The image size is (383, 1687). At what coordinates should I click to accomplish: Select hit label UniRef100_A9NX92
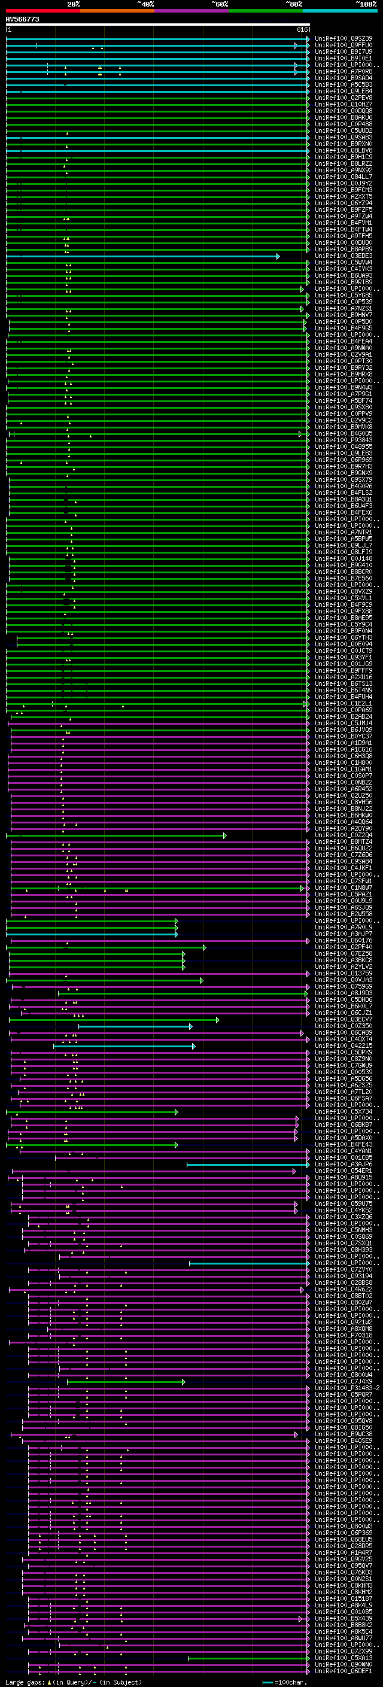(344, 171)
